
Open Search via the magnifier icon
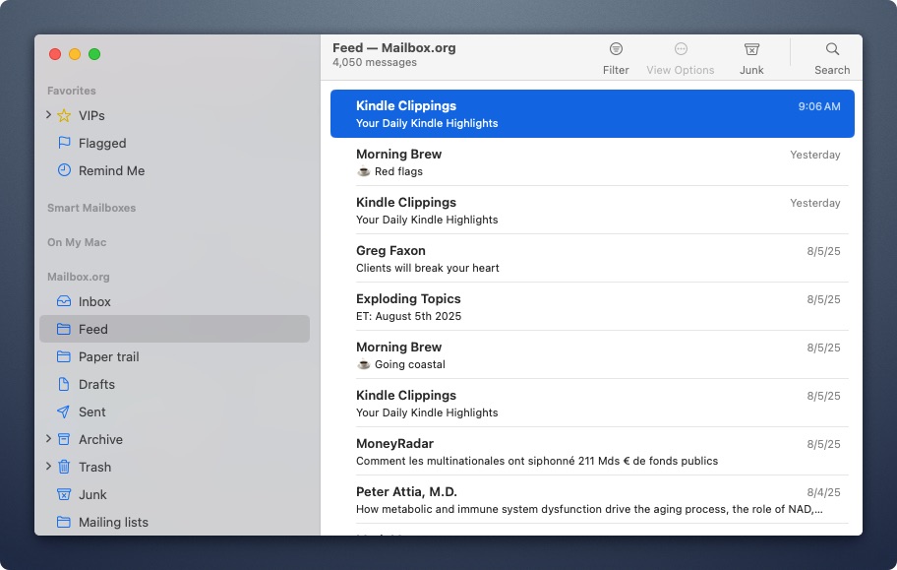click(832, 49)
